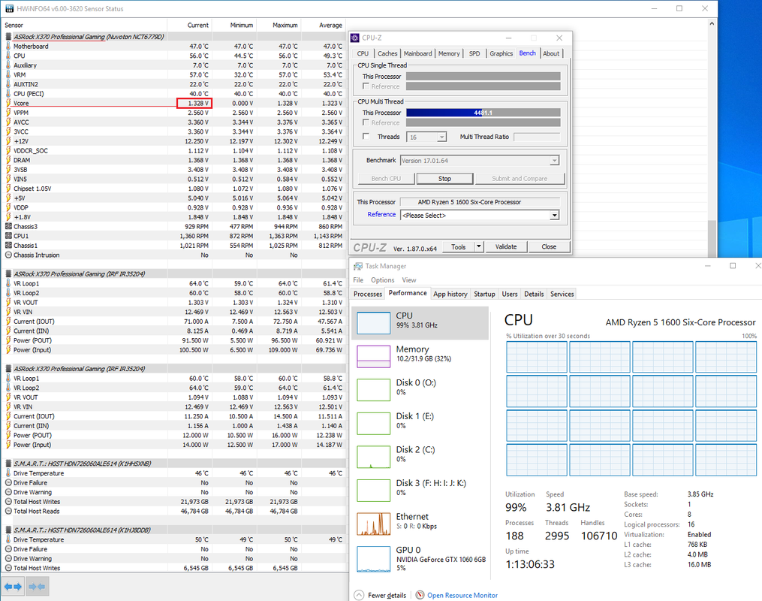This screenshot has height=601, width=762.
Task: Click VR Loop1 thermometer icon in first IR35204 group
Action: pos(8,283)
